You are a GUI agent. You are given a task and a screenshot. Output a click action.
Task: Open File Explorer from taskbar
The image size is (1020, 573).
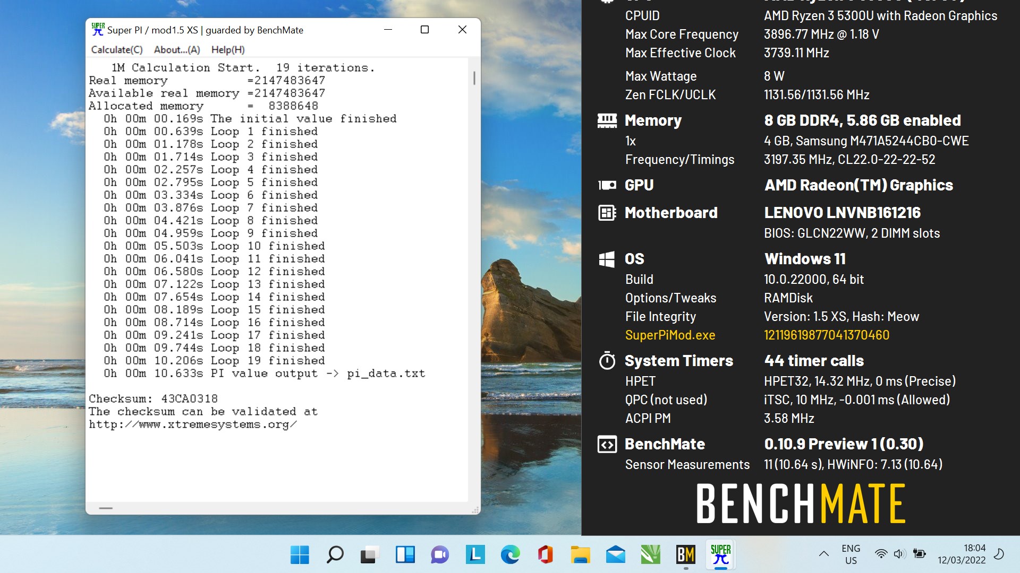580,555
